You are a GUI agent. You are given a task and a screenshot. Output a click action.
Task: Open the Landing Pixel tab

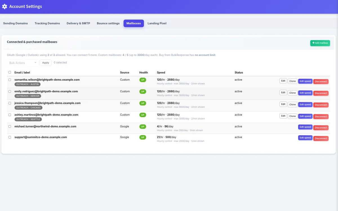[x=157, y=23]
